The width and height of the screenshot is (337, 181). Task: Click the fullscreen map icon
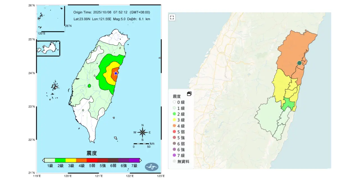click(x=172, y=17)
